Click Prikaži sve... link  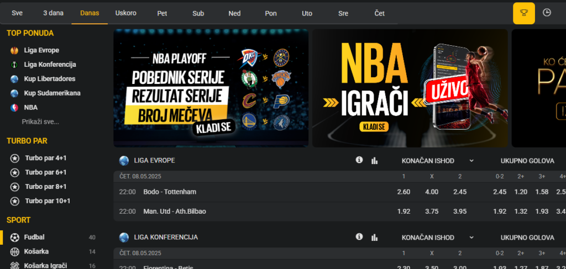40,122
